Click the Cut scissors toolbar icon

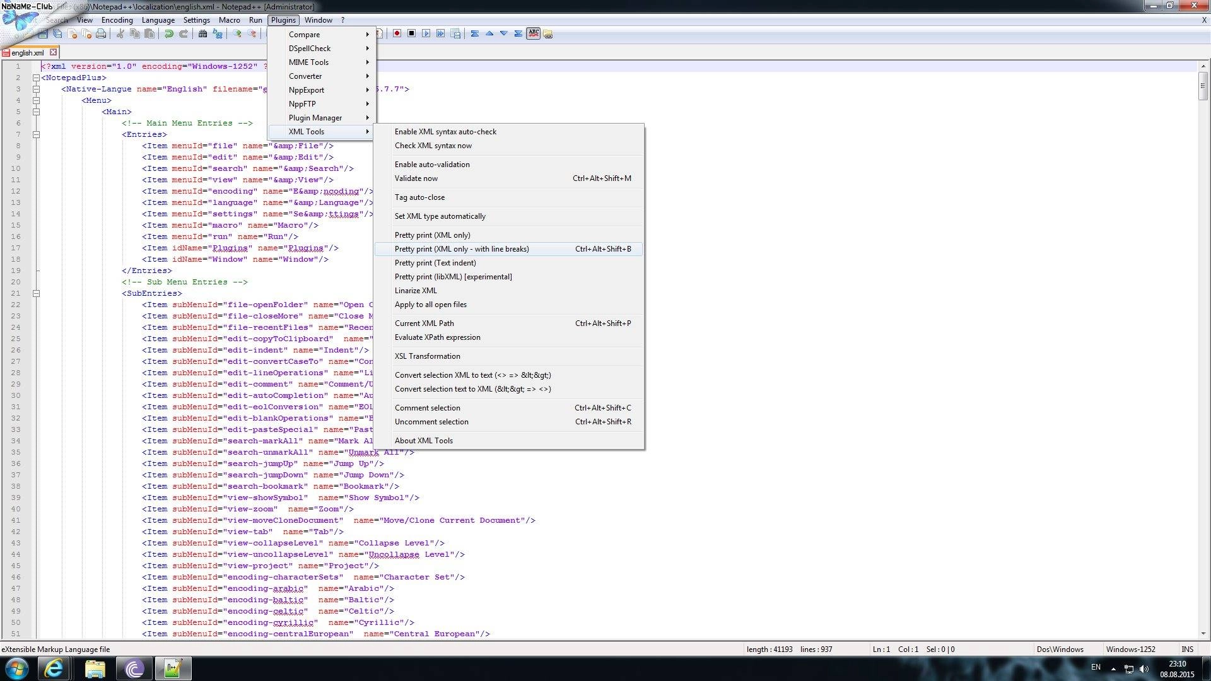(x=120, y=33)
